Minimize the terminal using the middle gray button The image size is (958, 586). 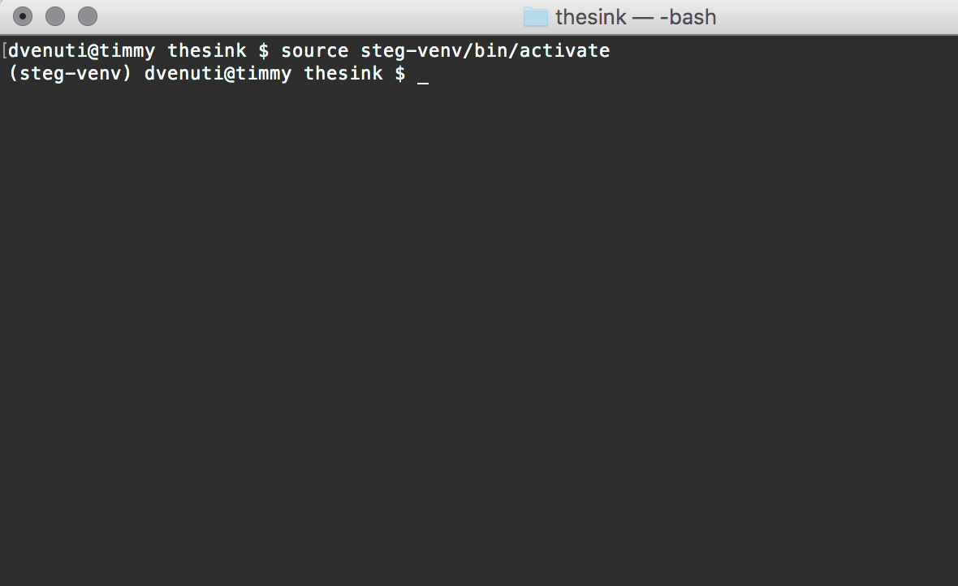point(55,16)
